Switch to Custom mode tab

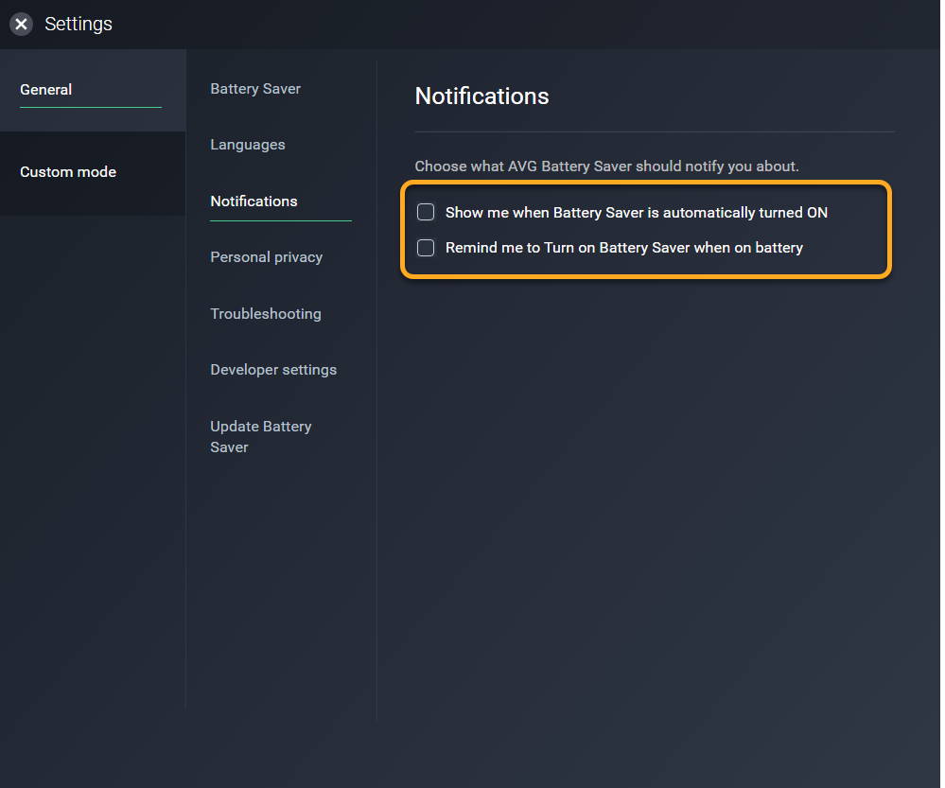68,172
